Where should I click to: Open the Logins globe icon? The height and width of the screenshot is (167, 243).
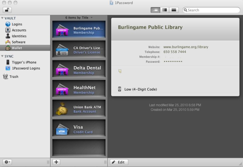pyautogui.click(x=8, y=24)
